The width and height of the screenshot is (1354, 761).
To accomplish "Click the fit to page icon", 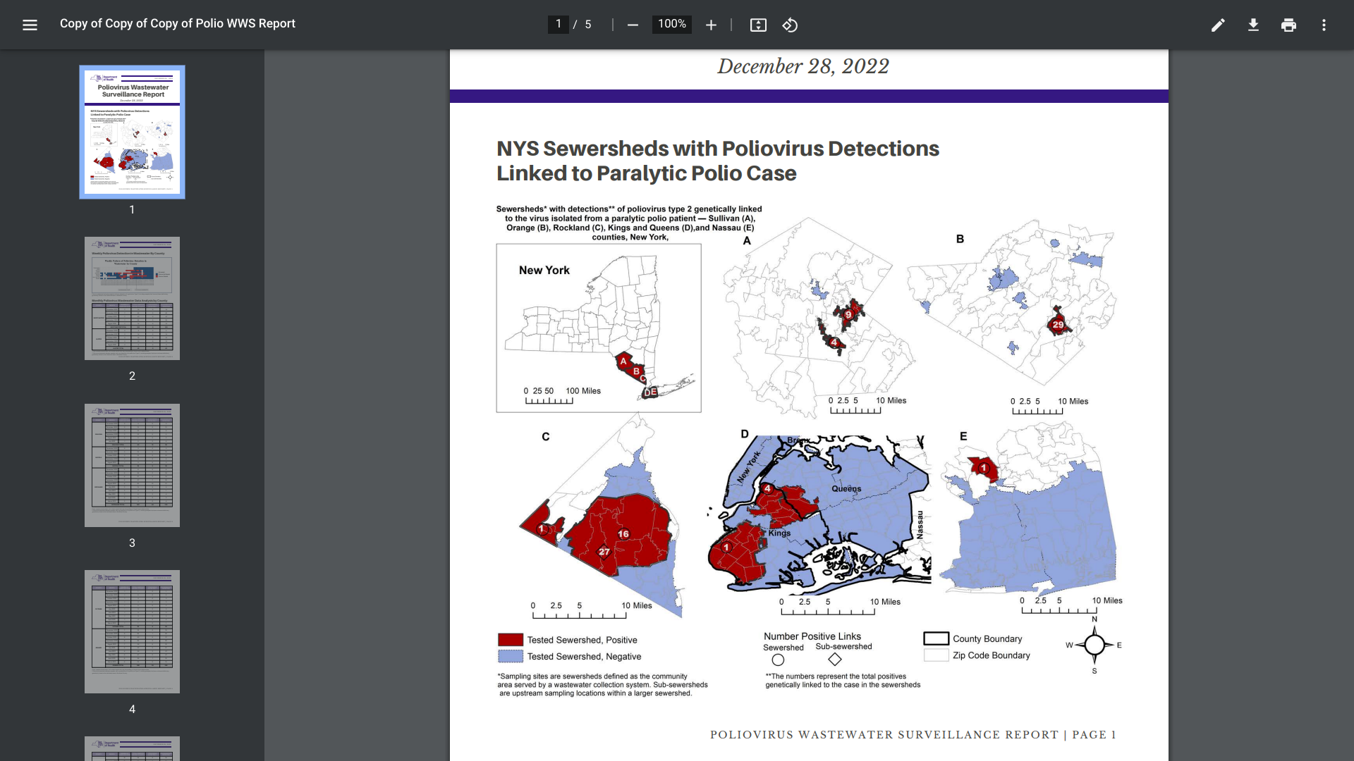I will (x=758, y=25).
